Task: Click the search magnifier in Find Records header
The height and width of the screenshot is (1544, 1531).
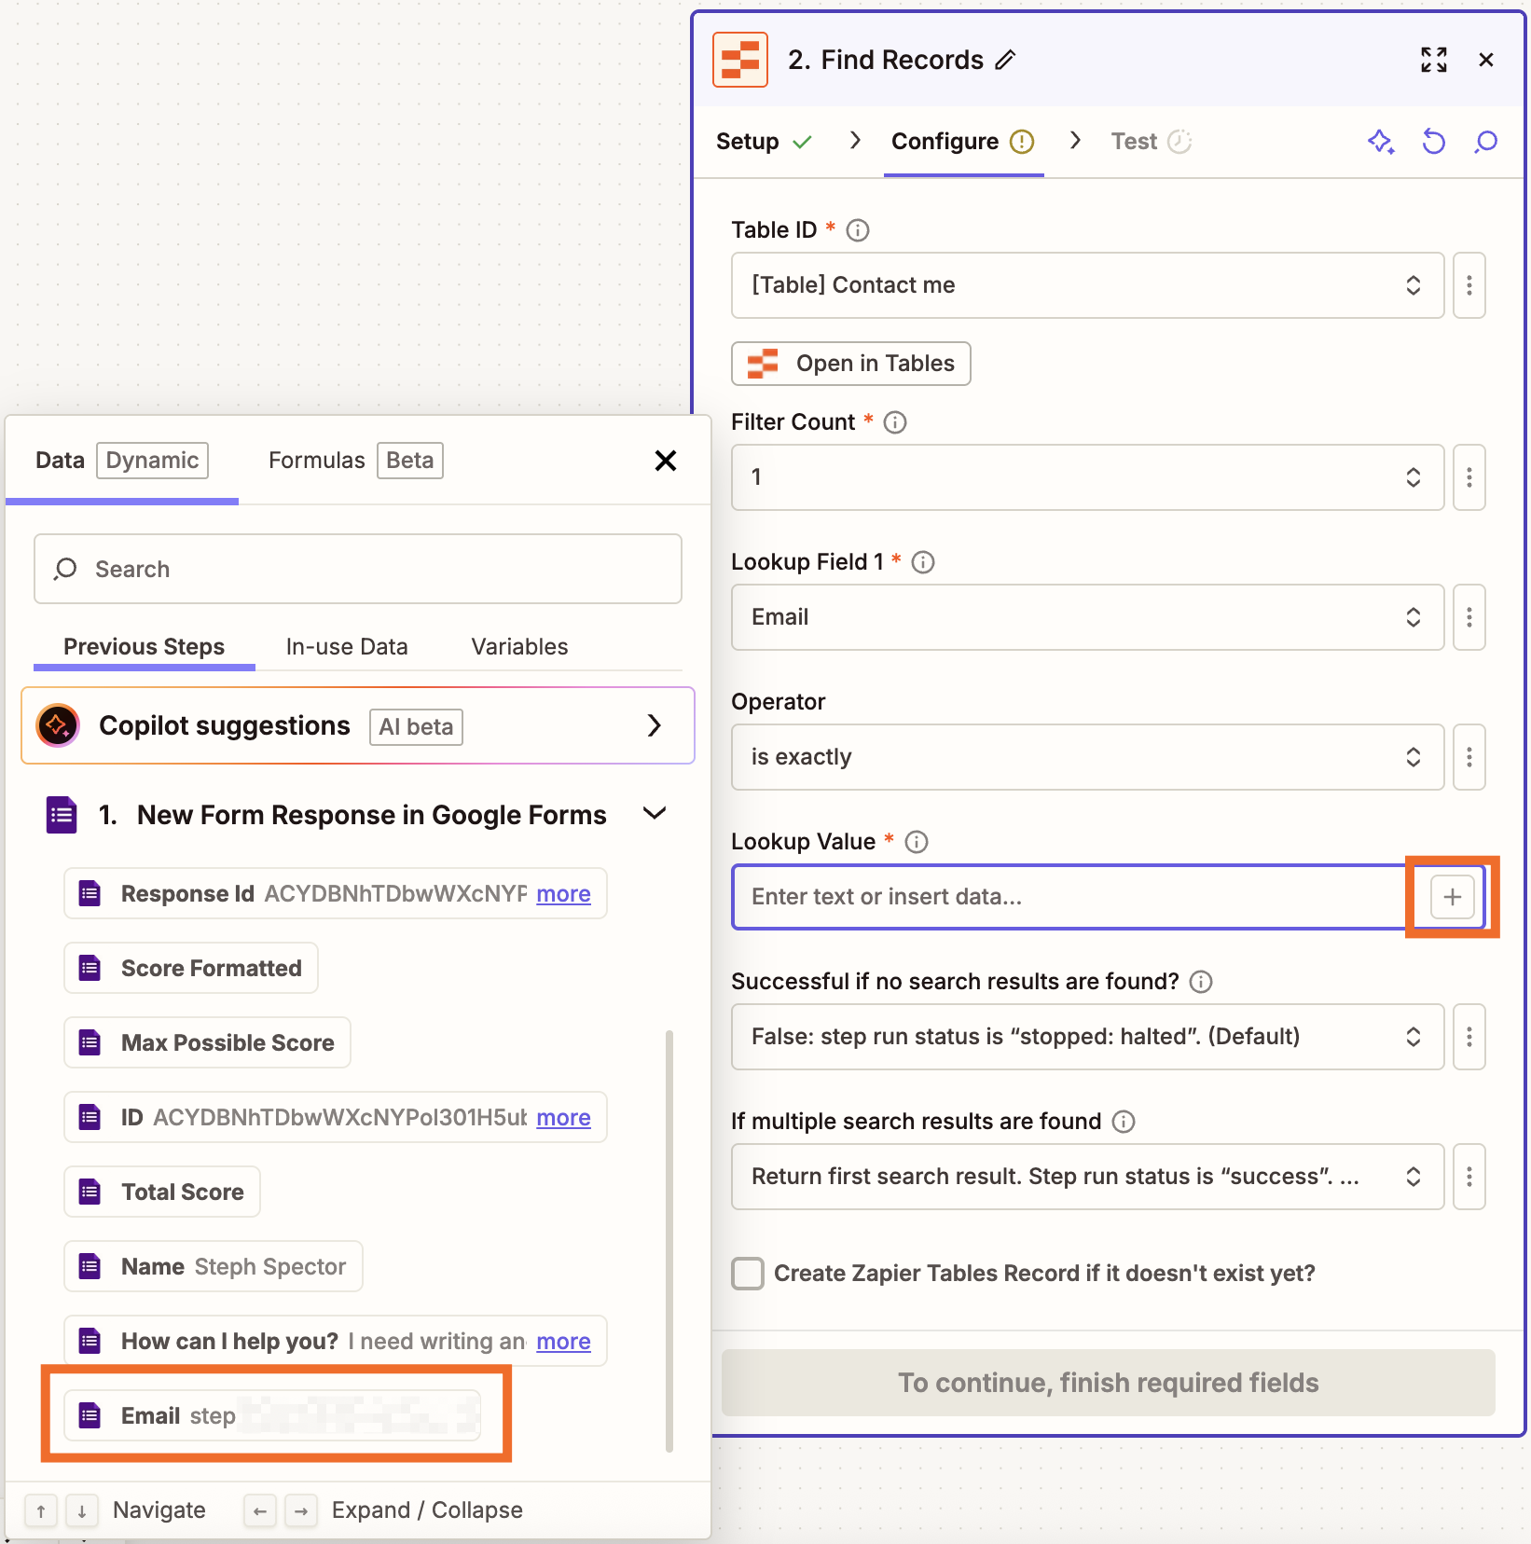Action: 1485,142
